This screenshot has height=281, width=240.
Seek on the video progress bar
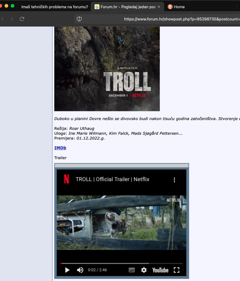coord(121,263)
